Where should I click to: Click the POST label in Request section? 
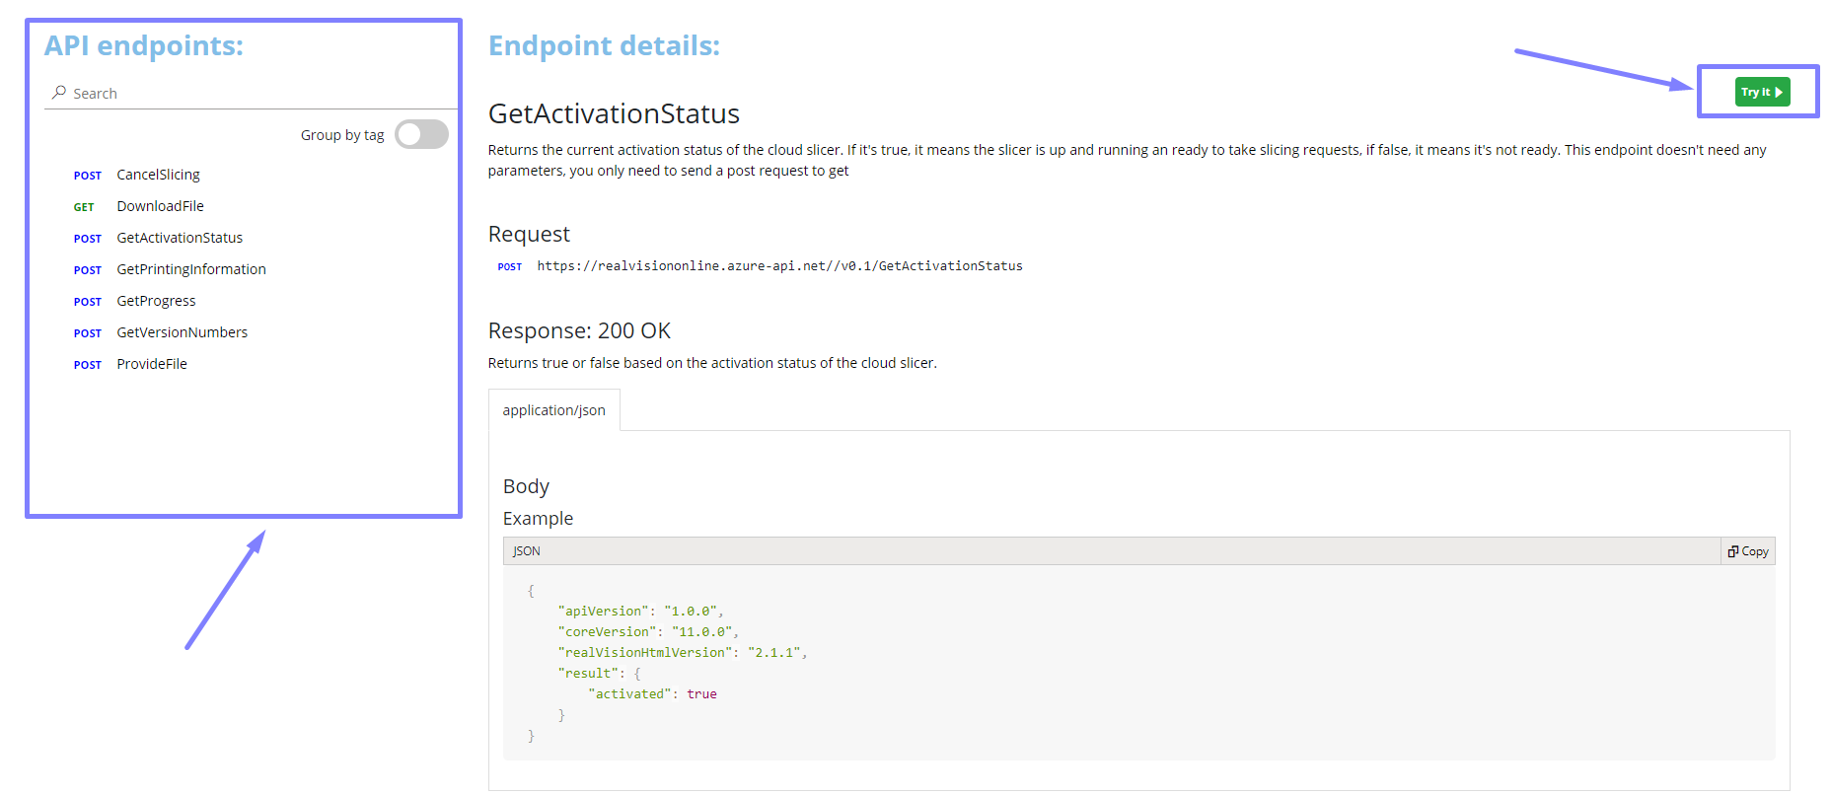click(510, 267)
